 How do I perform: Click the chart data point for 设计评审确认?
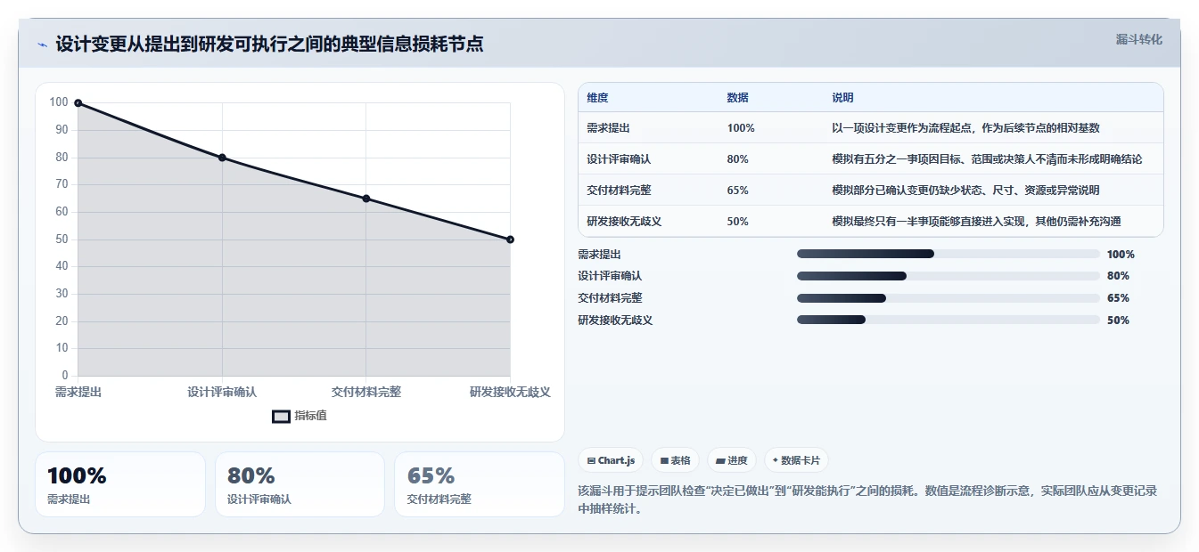pos(222,158)
